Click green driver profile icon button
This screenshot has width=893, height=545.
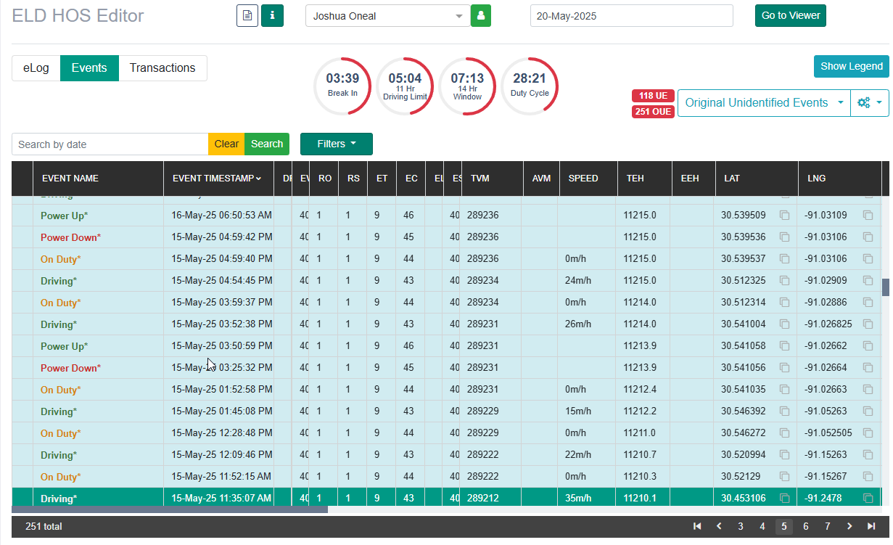[481, 15]
